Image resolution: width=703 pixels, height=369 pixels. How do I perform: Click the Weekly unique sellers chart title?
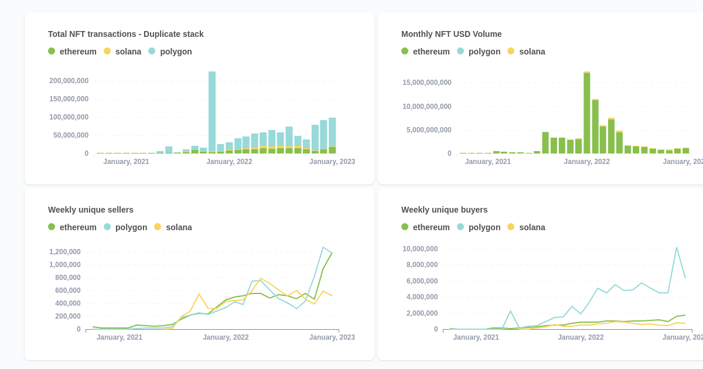tap(91, 210)
